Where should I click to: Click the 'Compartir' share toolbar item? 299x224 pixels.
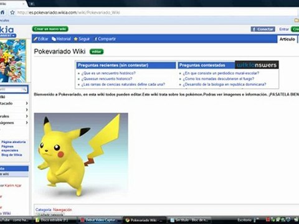click(x=105, y=39)
